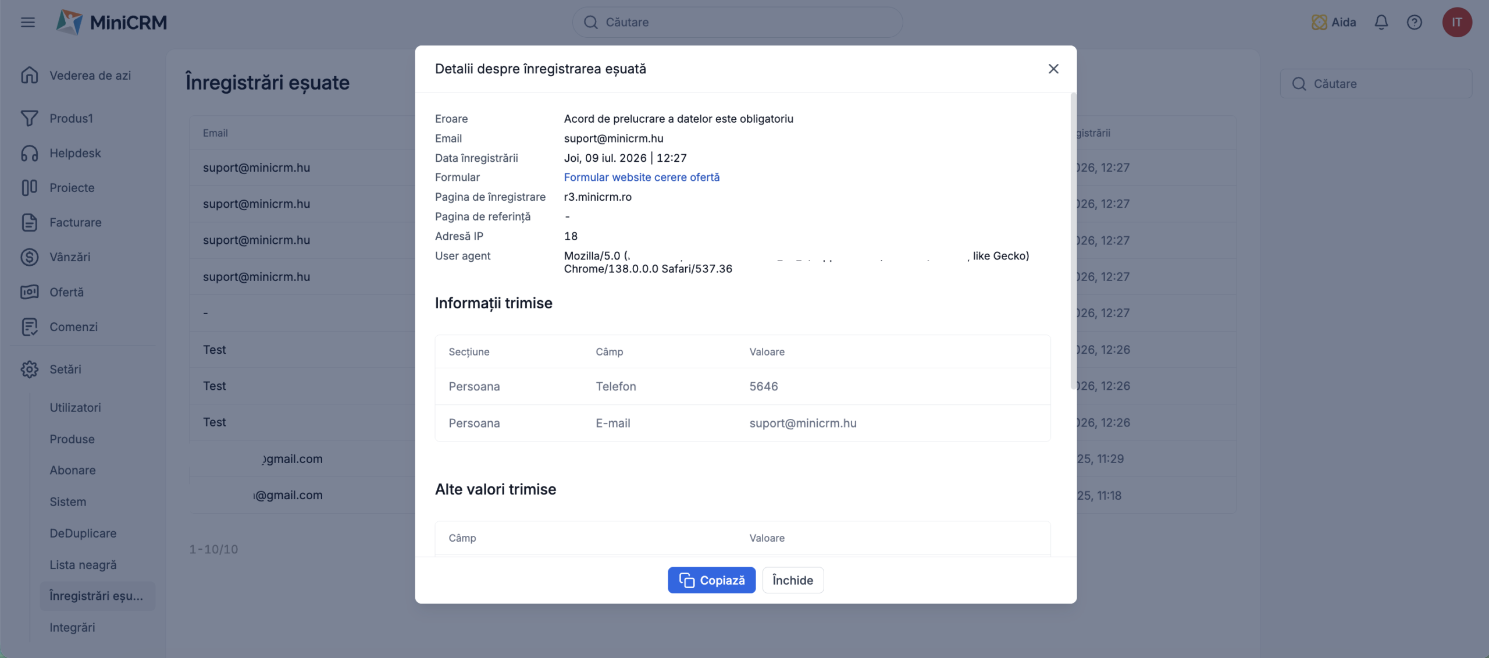Viewport: 1489px width, 658px height.
Task: Click the Vânzări dollar icon
Action: tap(29, 257)
